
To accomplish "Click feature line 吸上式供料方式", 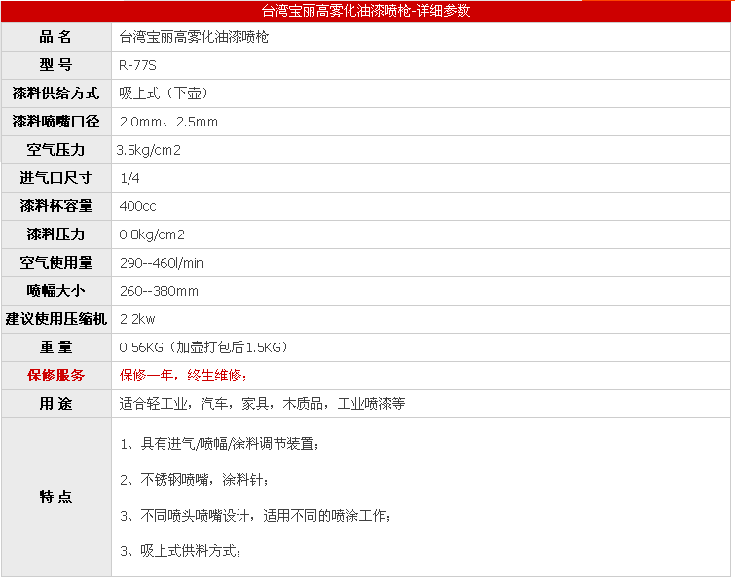I will 189,551.
